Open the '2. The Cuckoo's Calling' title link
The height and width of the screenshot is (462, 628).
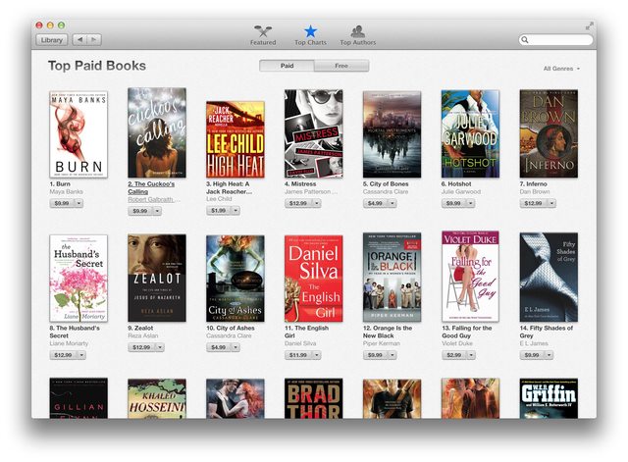click(x=151, y=187)
